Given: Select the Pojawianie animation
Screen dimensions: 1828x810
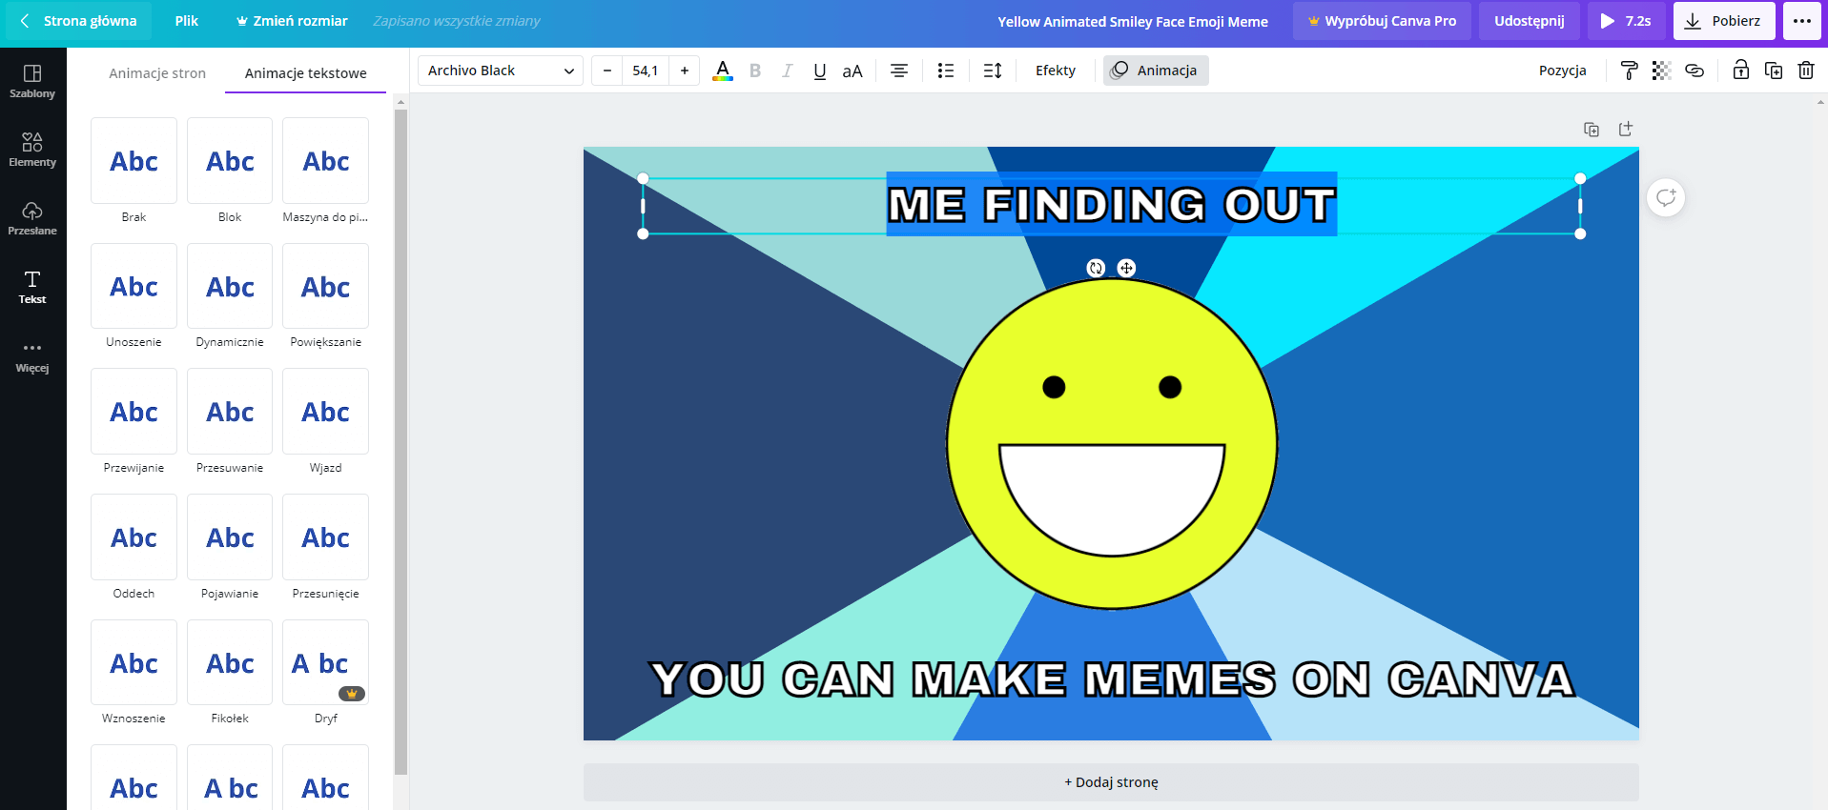Looking at the screenshot, I should (x=230, y=537).
